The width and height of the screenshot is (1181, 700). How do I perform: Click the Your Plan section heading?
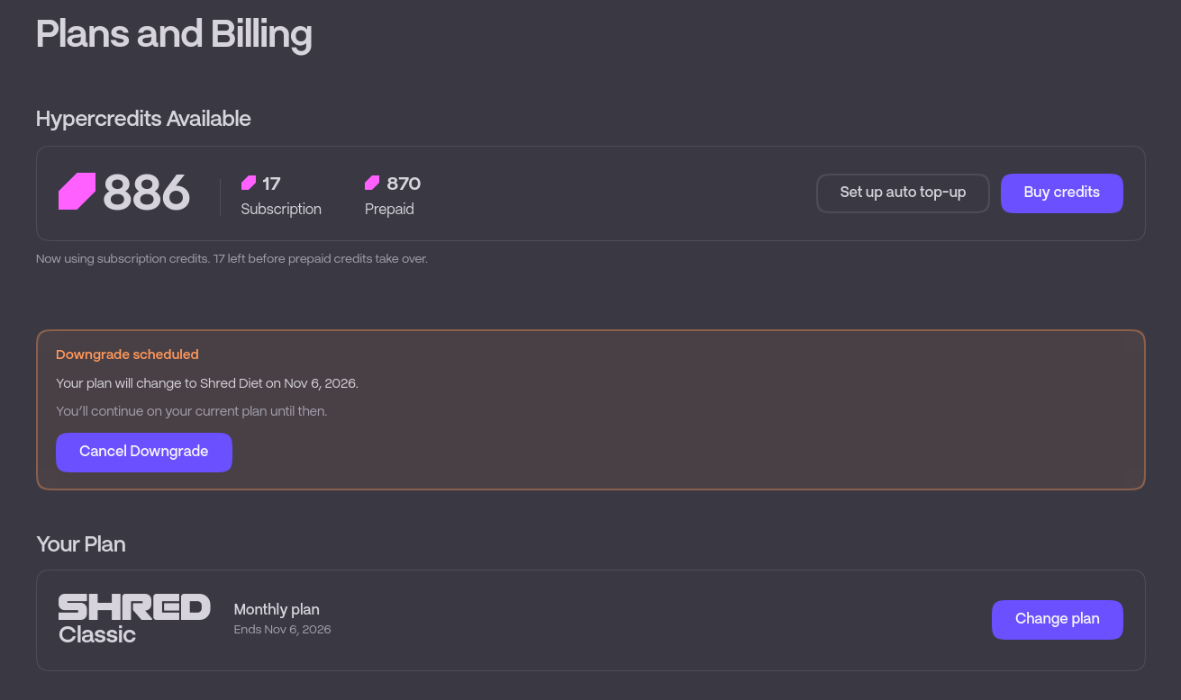(x=81, y=544)
